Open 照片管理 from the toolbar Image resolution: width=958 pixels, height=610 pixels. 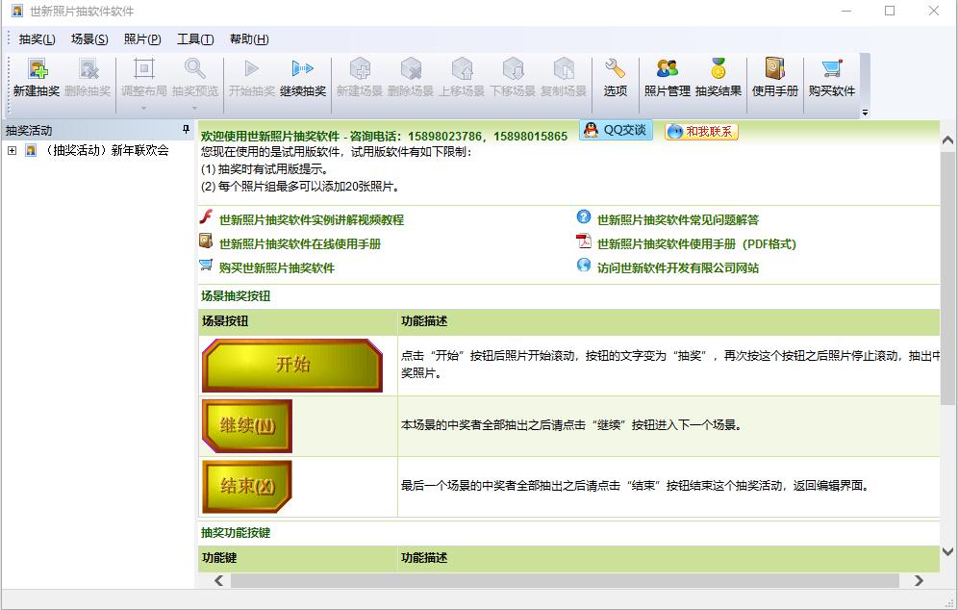pyautogui.click(x=668, y=78)
